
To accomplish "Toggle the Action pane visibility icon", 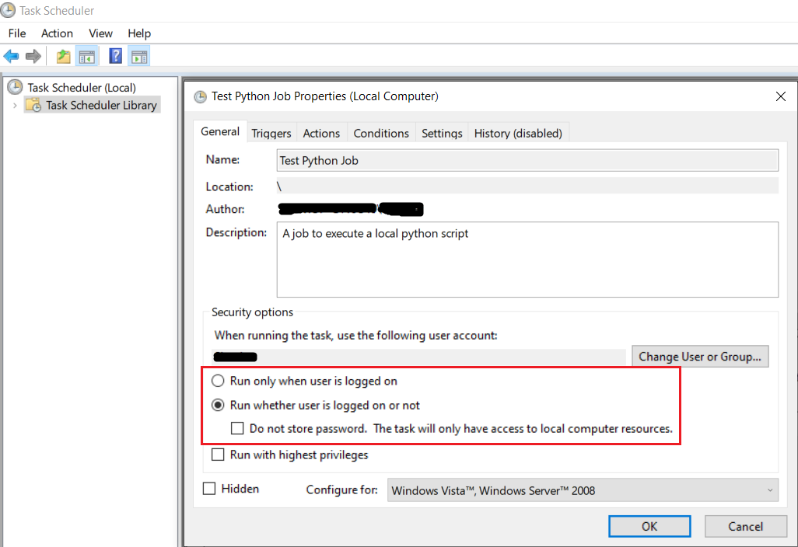I will pyautogui.click(x=138, y=55).
